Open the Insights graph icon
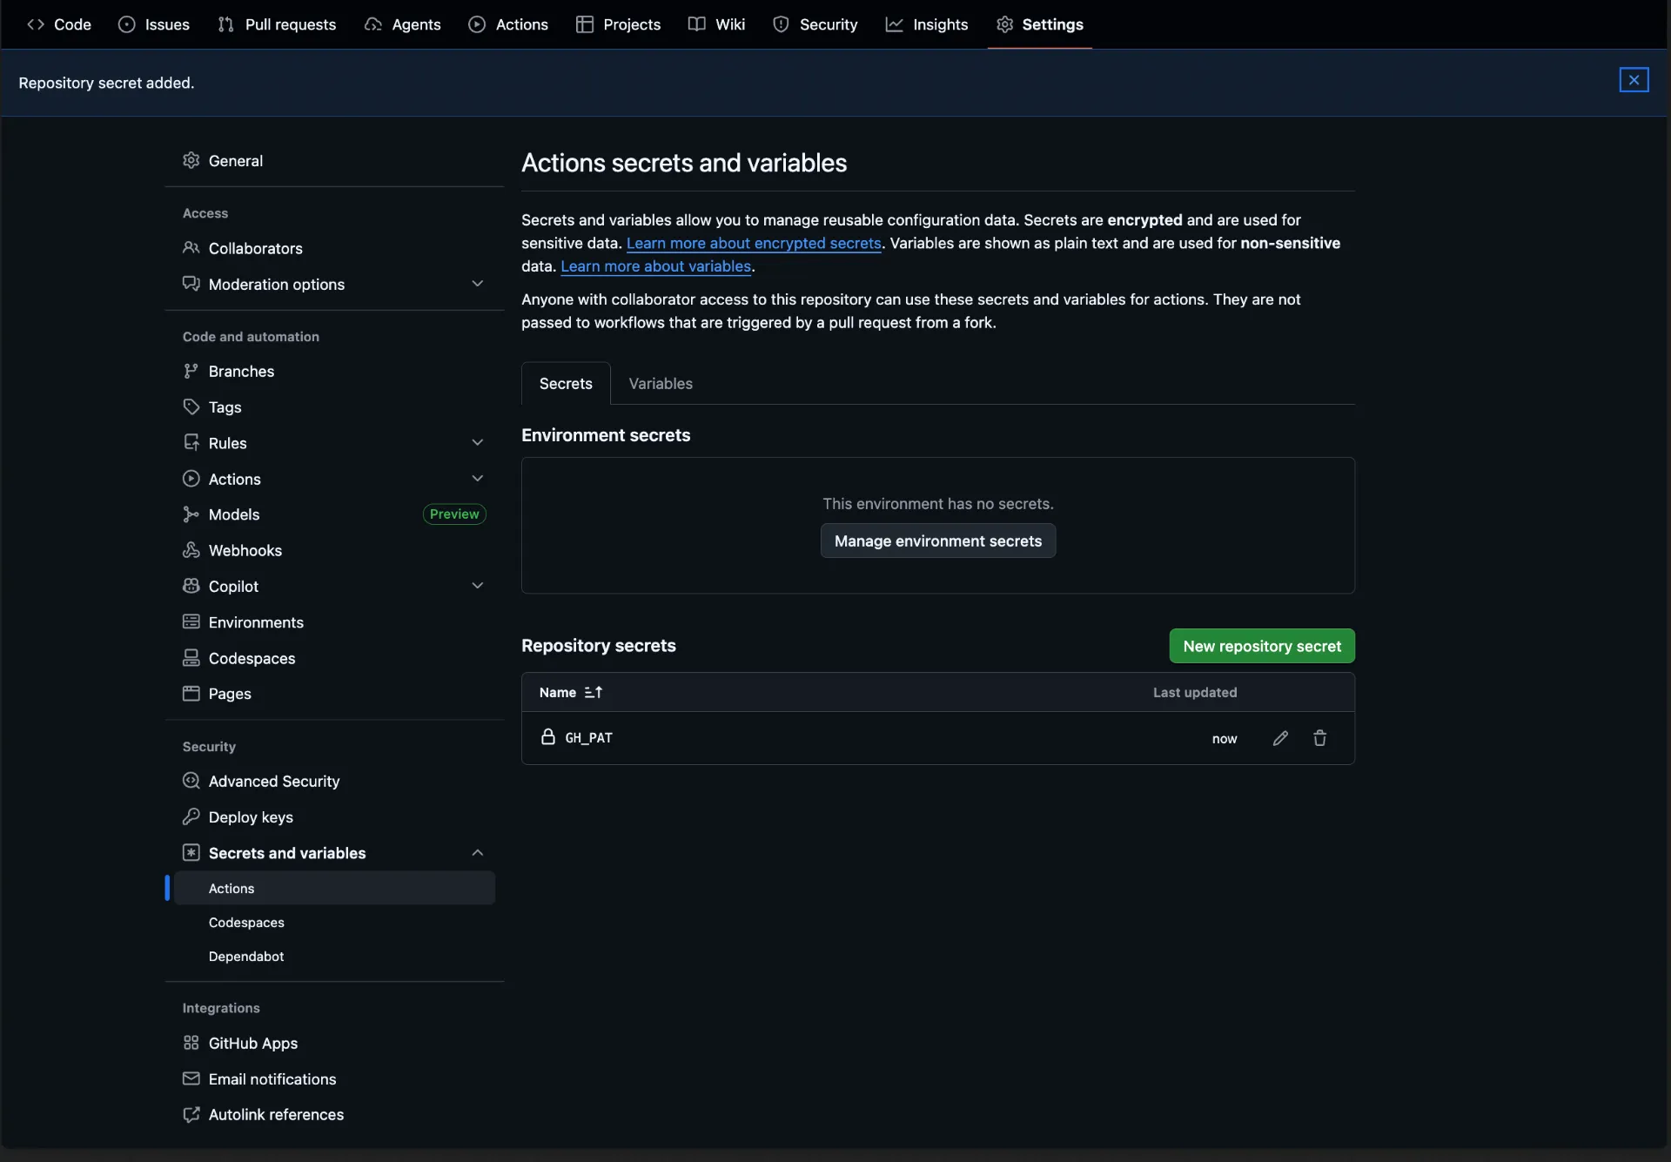Viewport: 1671px width, 1162px height. tap(896, 24)
